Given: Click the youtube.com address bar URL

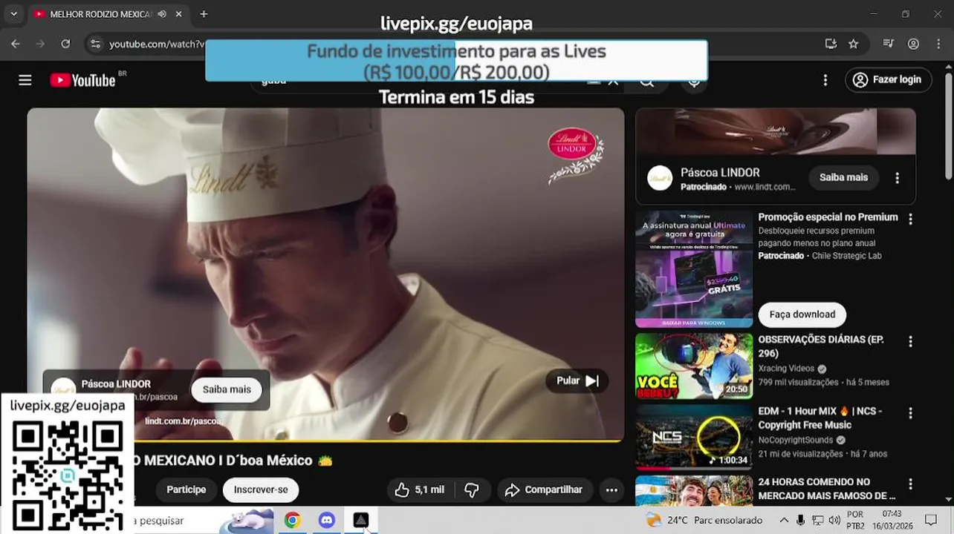Looking at the screenshot, I should (x=157, y=44).
